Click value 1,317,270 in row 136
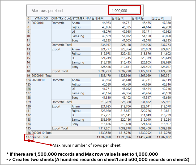The image size is (196, 165). pyautogui.click(x=161, y=133)
